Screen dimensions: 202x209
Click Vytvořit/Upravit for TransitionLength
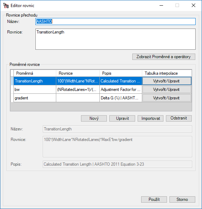coord(167,81)
